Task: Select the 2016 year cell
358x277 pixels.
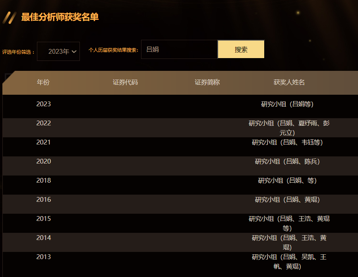Action: (x=43, y=199)
